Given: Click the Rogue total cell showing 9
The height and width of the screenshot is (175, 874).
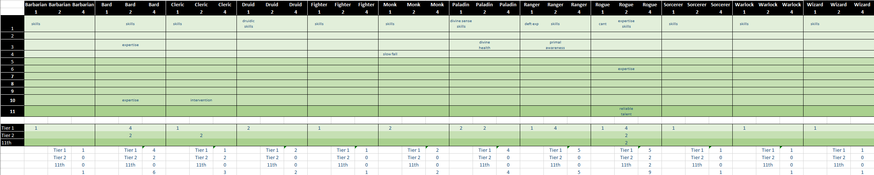Looking at the screenshot, I should click(x=650, y=172).
